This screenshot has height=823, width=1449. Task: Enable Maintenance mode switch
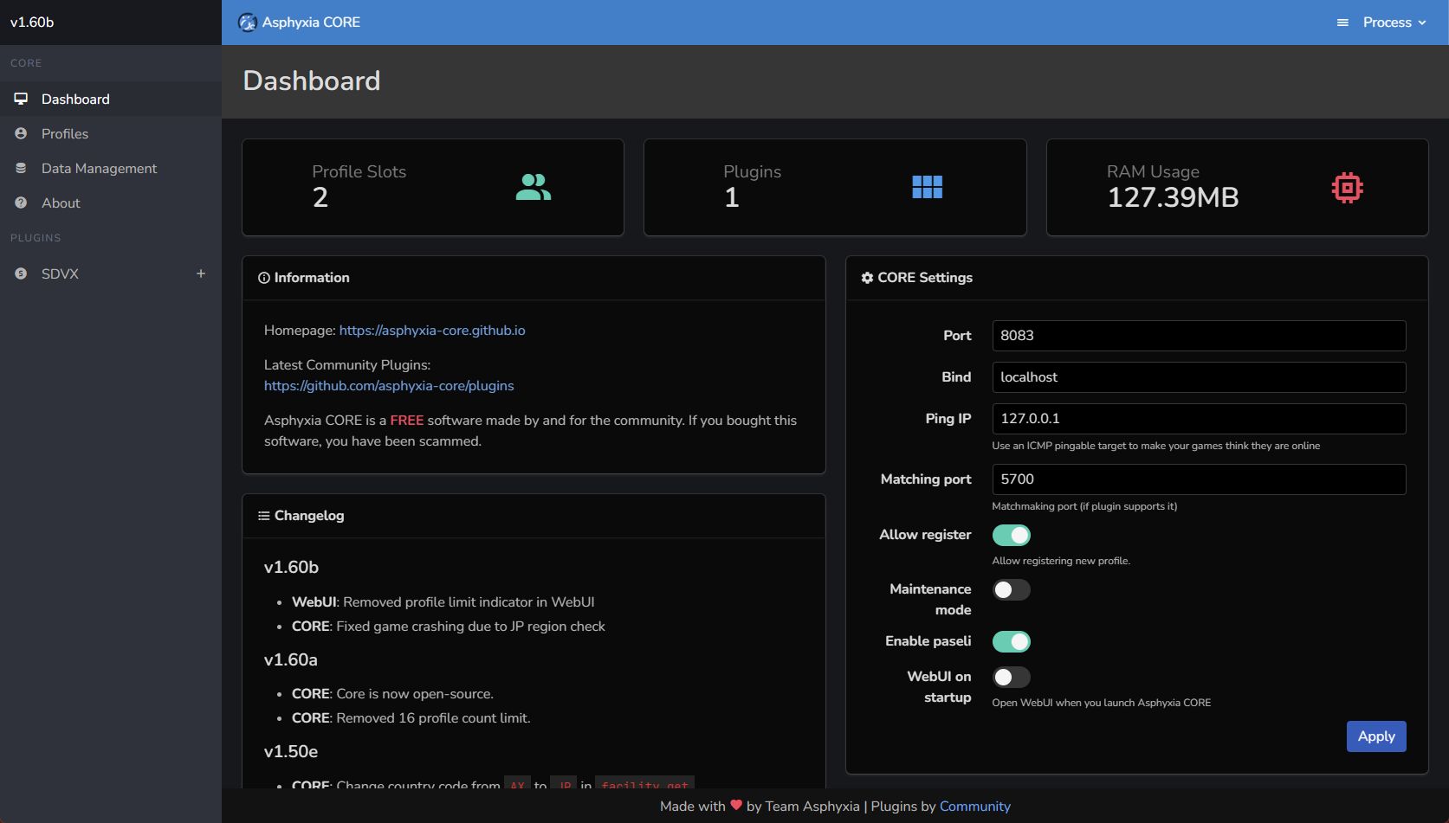tap(1011, 590)
